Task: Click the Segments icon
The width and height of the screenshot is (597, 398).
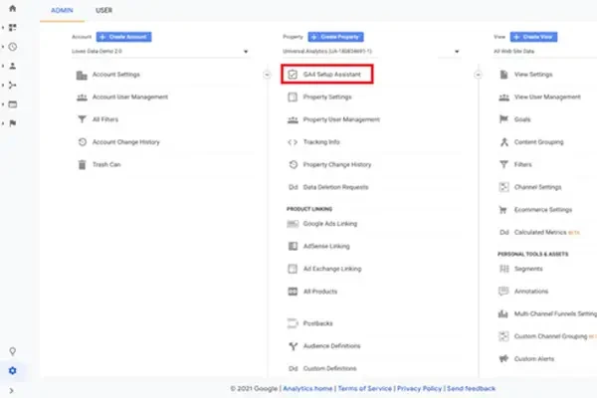Action: click(504, 269)
